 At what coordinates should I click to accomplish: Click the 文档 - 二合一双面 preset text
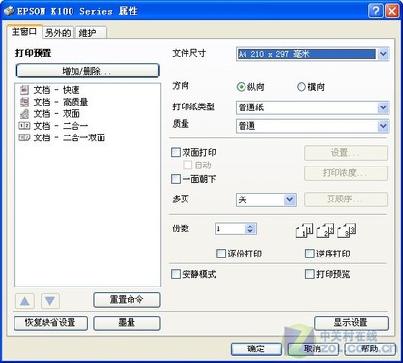pyautogui.click(x=70, y=137)
